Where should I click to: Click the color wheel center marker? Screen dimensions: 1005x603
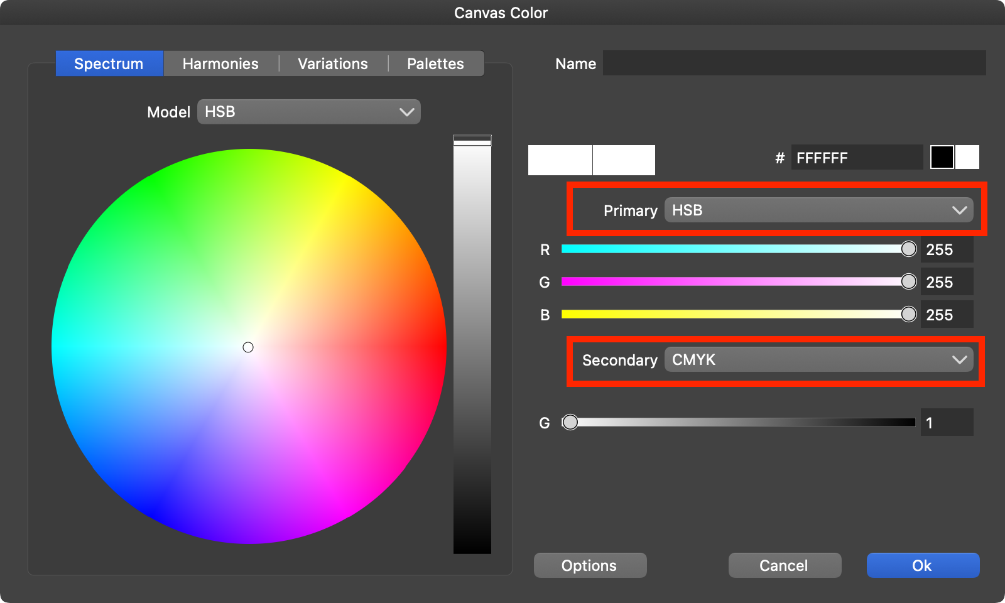coord(248,347)
